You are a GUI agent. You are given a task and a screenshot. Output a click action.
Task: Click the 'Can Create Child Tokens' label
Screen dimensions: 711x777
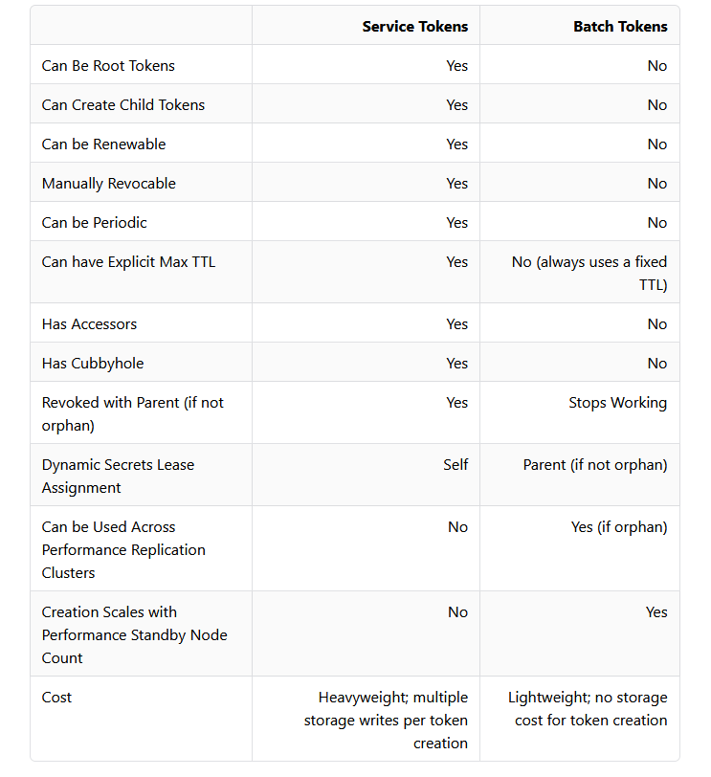click(123, 105)
